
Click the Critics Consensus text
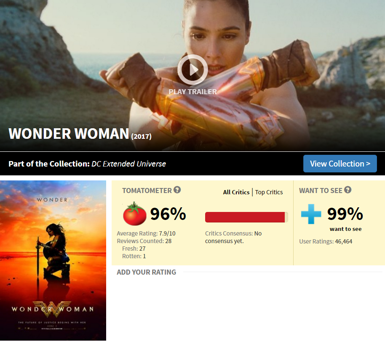(233, 237)
